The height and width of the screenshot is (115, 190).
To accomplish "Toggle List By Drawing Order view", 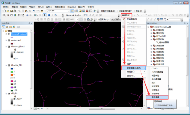I will click(x=4, y=27).
